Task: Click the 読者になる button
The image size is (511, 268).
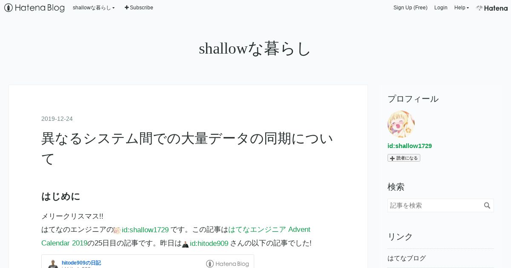Action: tap(404, 158)
